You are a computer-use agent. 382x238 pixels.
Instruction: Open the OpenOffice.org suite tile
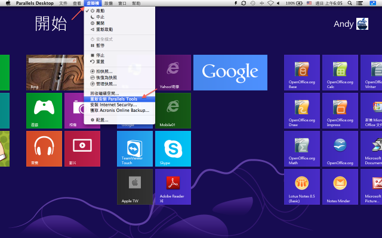click(x=340, y=149)
